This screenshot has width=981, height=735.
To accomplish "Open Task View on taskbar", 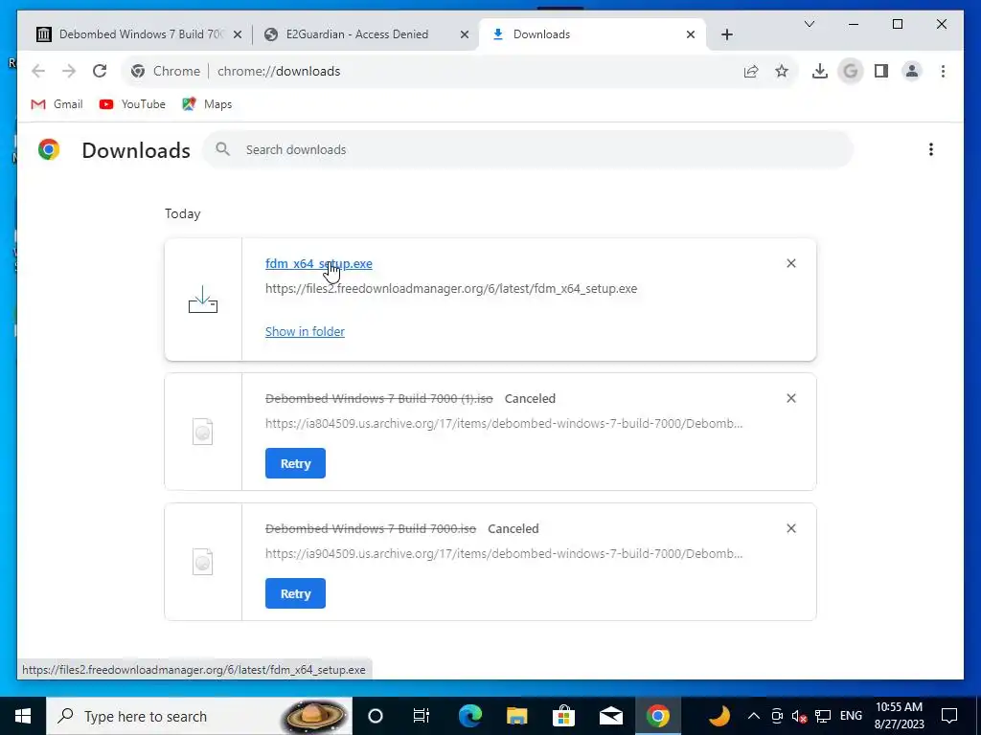I will (x=422, y=716).
